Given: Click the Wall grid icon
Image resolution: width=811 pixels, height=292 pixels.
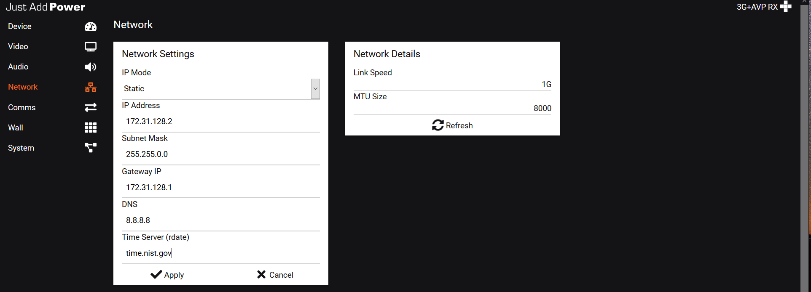Looking at the screenshot, I should click(91, 127).
